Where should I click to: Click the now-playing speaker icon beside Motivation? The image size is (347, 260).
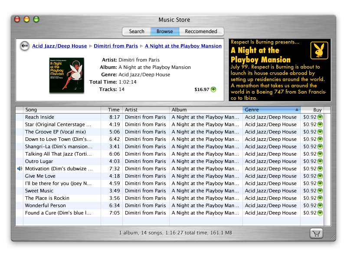point(20,169)
